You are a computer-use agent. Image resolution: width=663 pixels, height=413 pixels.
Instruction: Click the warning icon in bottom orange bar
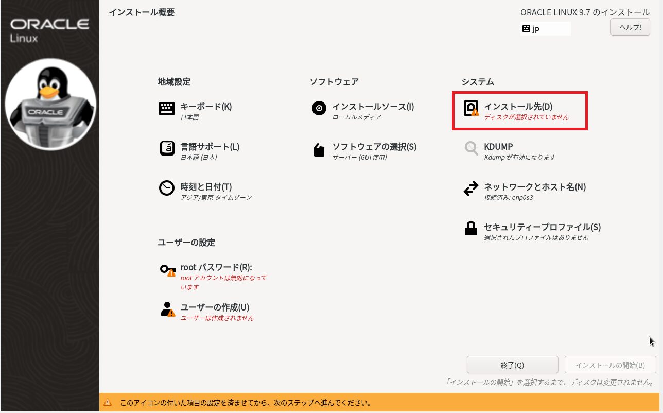108,403
